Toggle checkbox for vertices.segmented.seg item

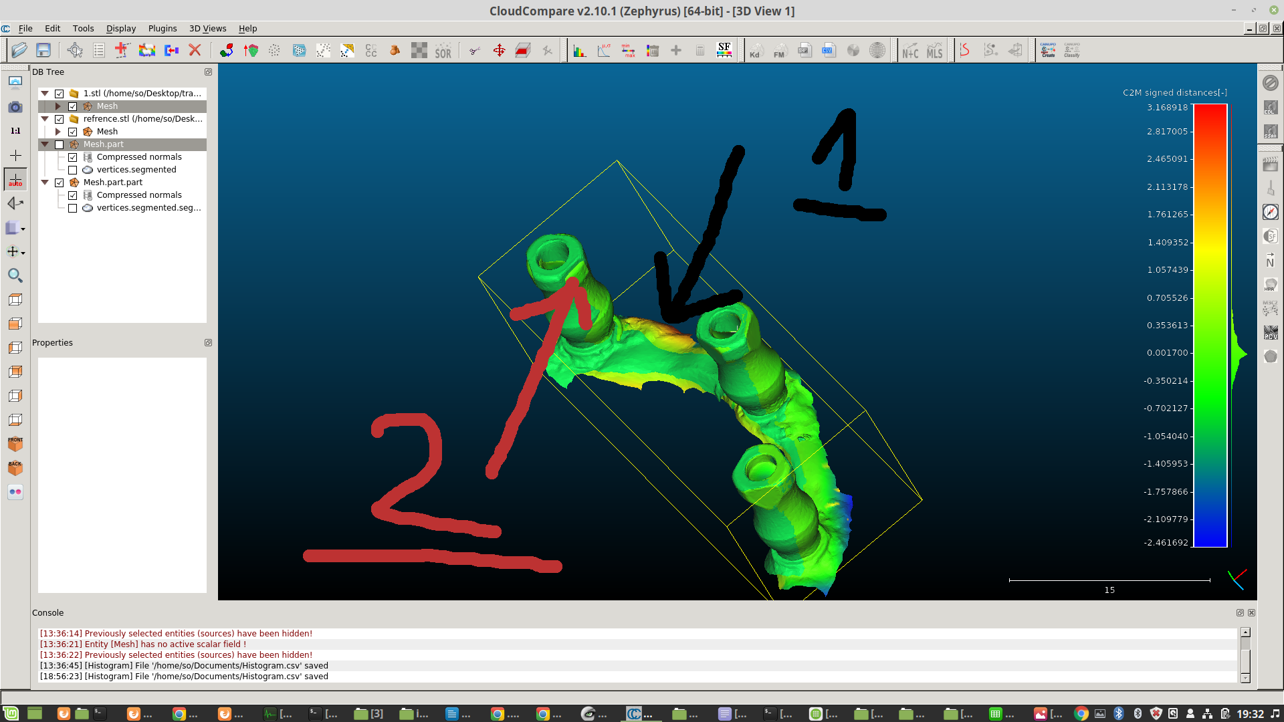pyautogui.click(x=73, y=207)
